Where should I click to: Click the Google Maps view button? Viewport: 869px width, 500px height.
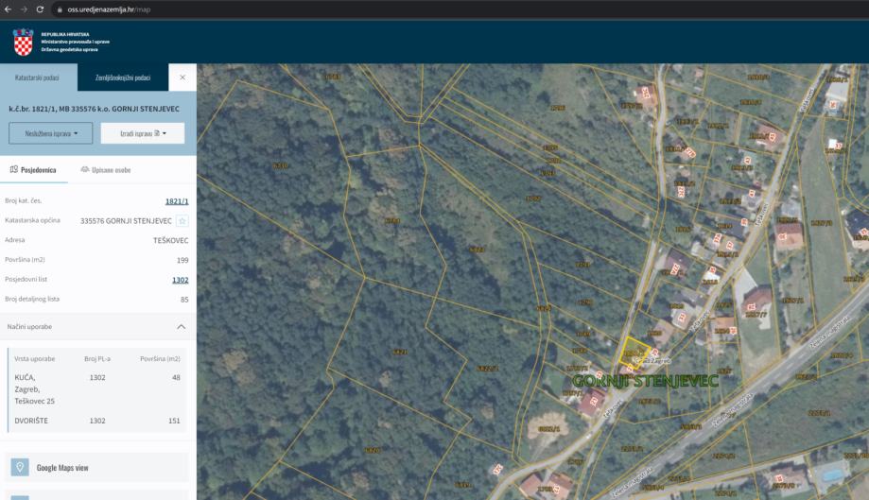pos(97,467)
